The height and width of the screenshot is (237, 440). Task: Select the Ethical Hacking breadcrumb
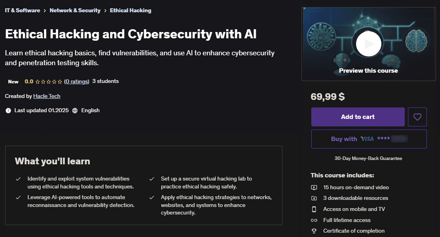click(x=130, y=10)
